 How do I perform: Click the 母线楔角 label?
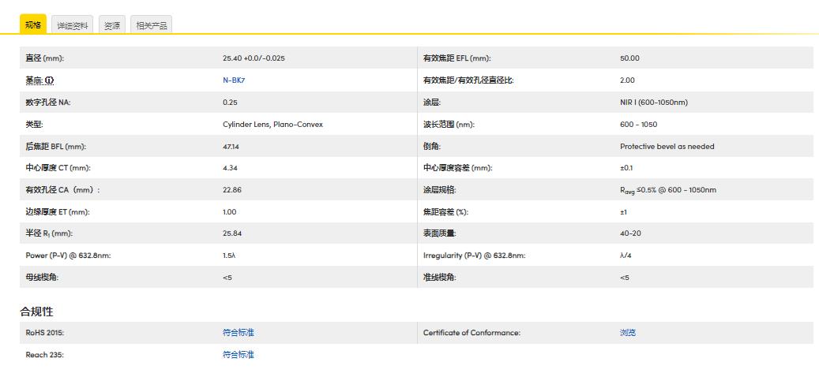[42, 278]
